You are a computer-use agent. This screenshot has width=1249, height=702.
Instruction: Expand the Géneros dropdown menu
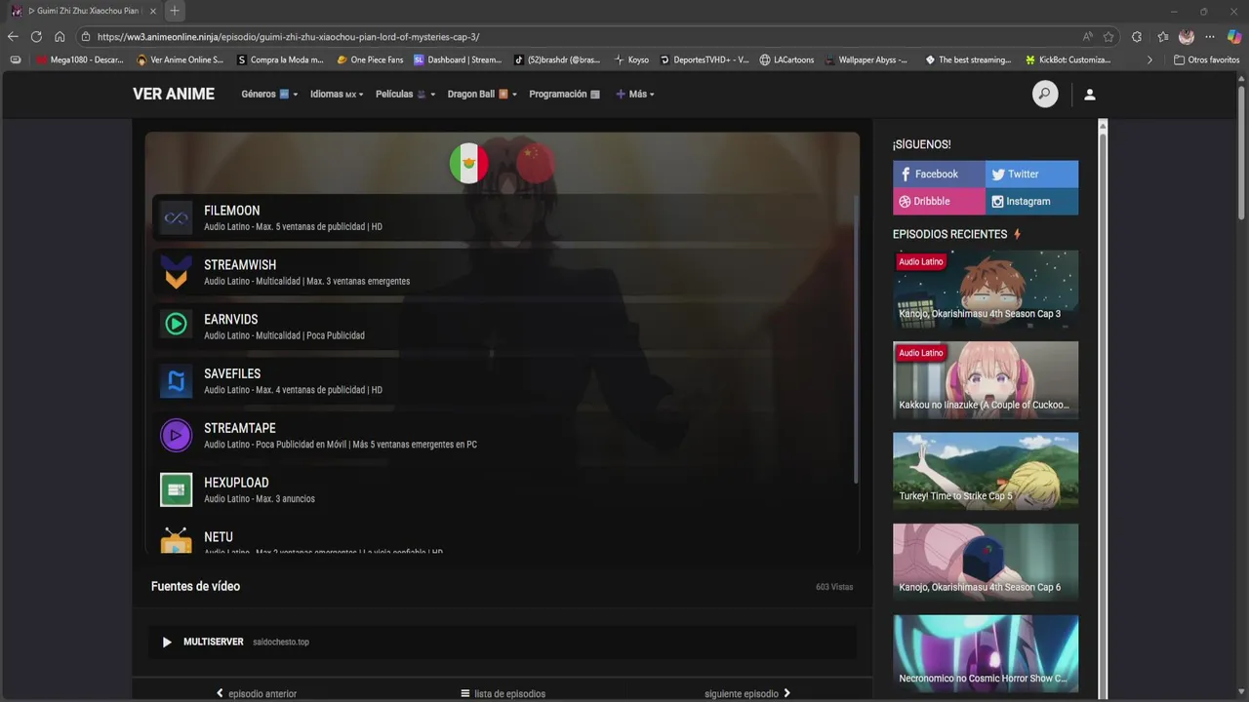pos(269,95)
